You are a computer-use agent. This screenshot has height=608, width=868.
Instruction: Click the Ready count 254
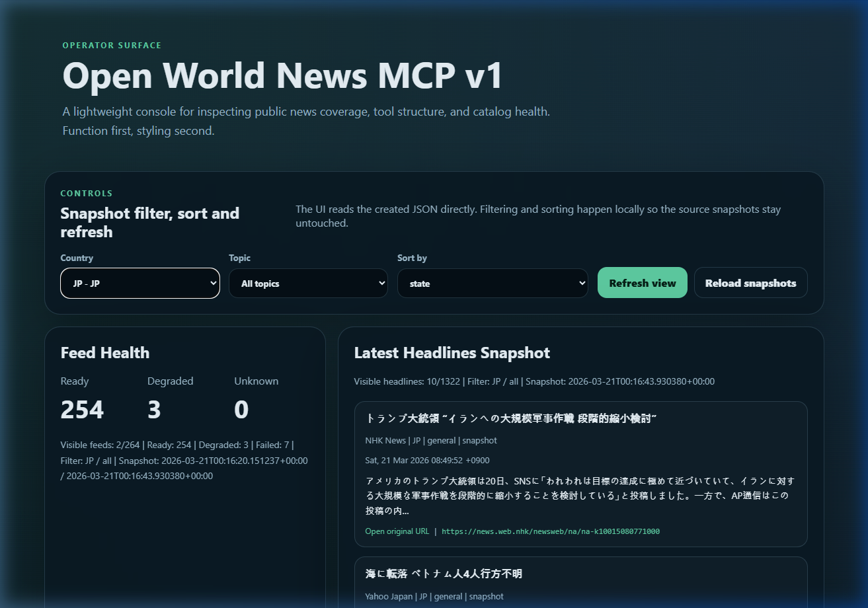[82, 410]
